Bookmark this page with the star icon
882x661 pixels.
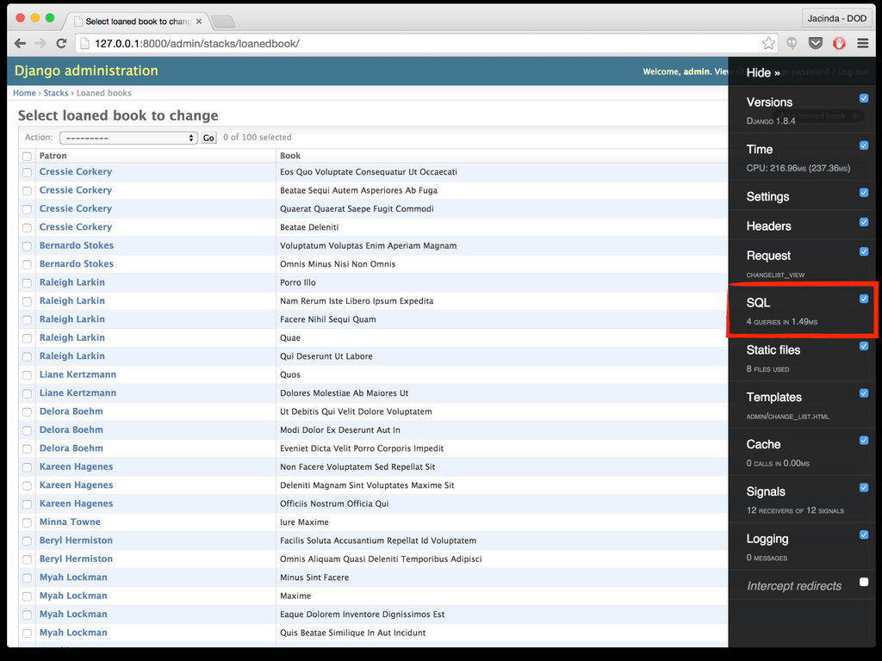click(768, 43)
